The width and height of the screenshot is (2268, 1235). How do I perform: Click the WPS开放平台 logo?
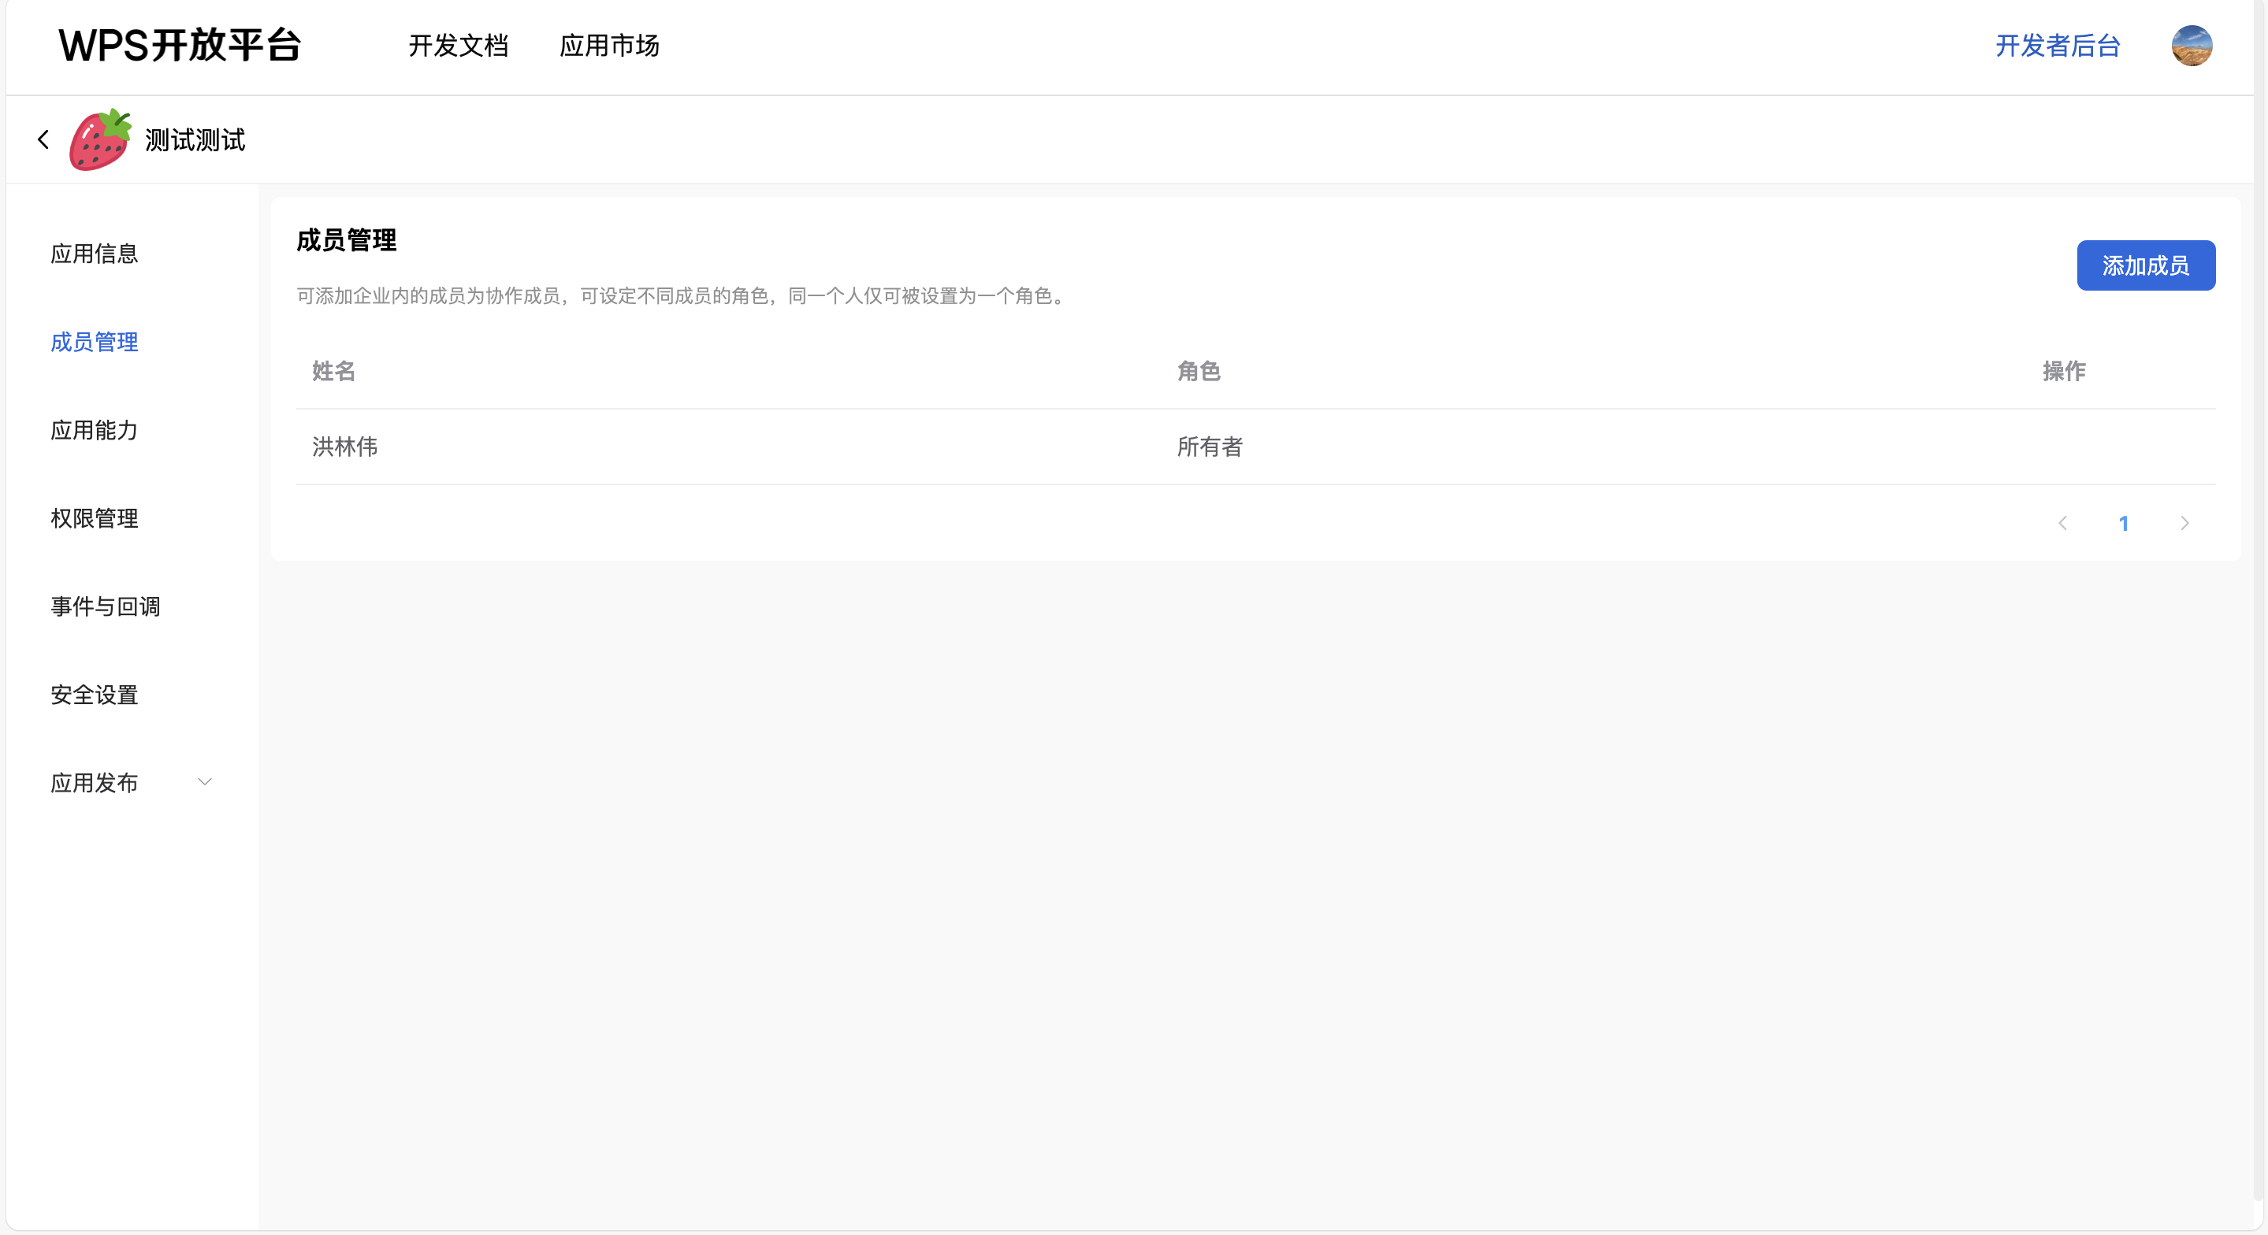point(180,46)
